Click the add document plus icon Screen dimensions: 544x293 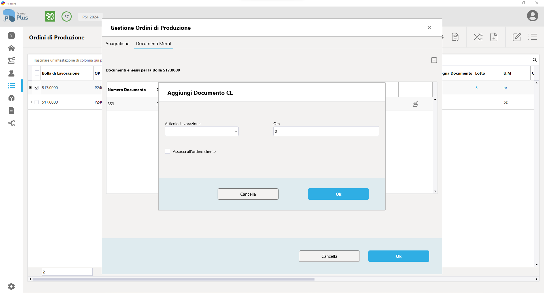click(x=434, y=60)
